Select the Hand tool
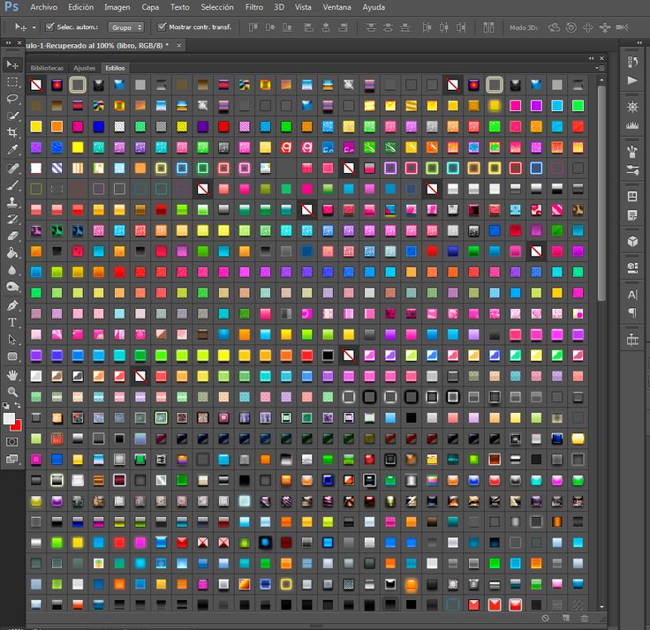650x630 pixels. click(12, 374)
